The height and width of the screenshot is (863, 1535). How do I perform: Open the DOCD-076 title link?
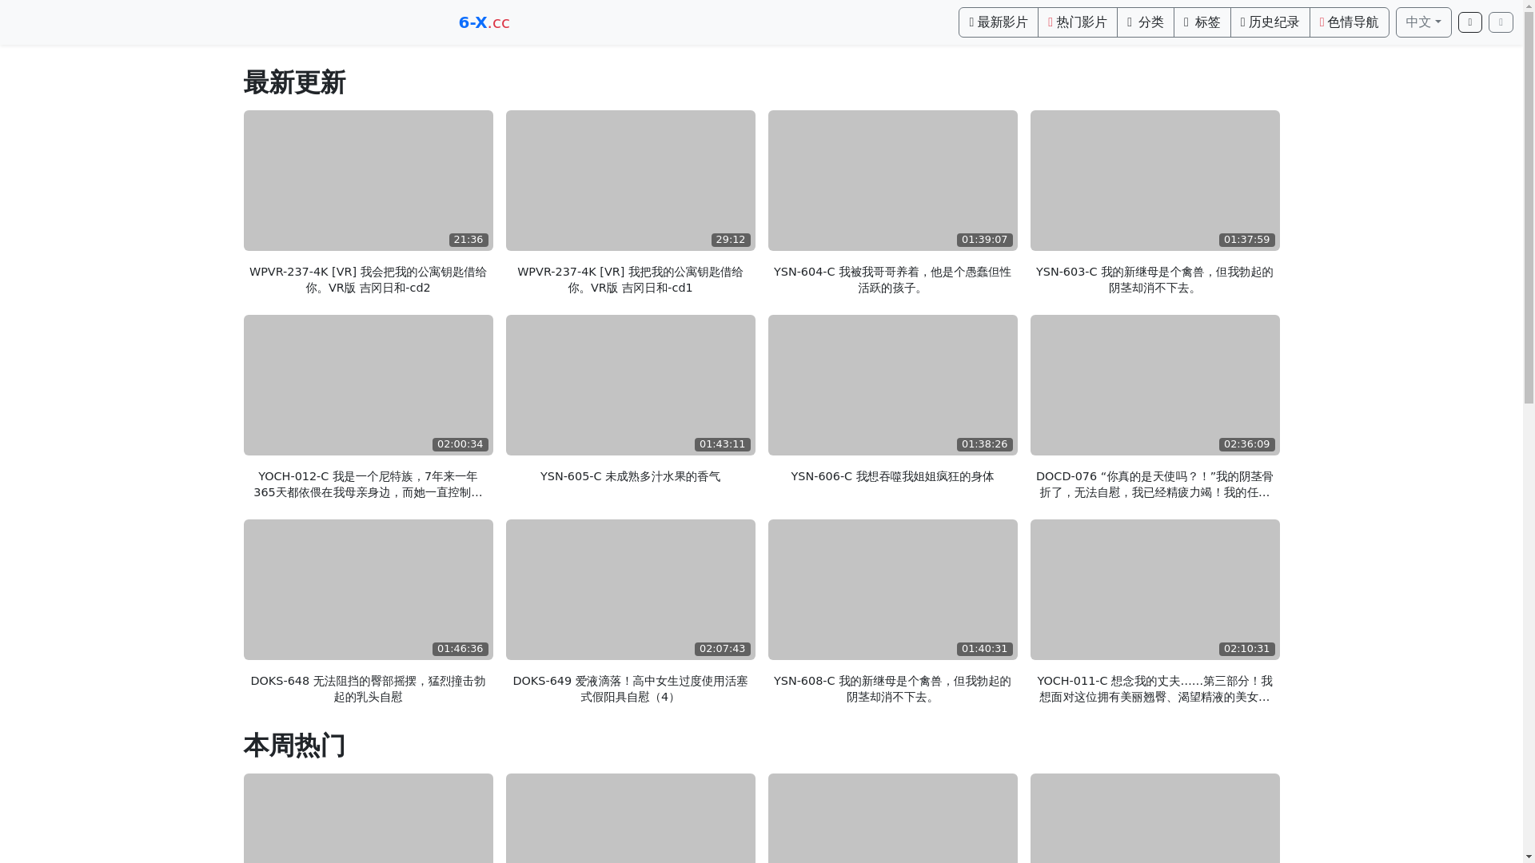point(1154,484)
